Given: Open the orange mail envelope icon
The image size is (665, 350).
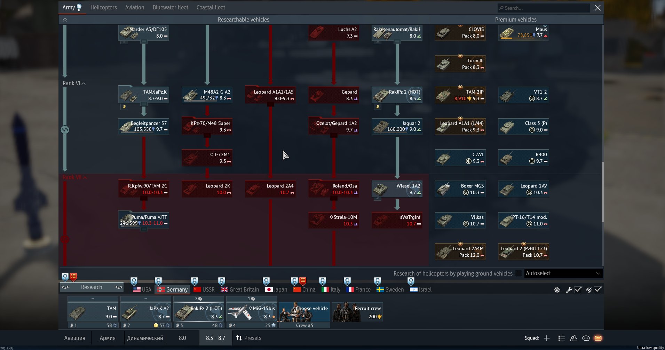Looking at the screenshot, I should pos(598,338).
